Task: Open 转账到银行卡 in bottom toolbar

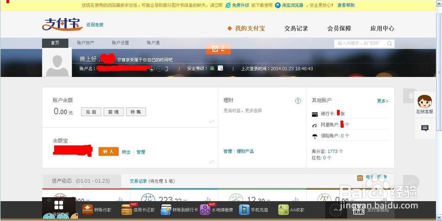Action: coord(179,210)
